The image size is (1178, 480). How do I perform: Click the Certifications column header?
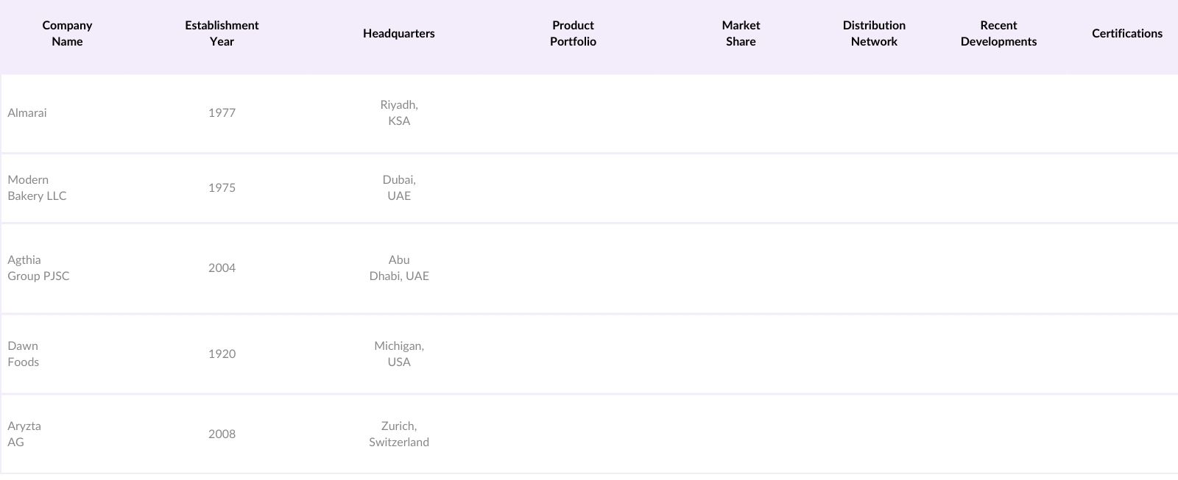pos(1126,34)
